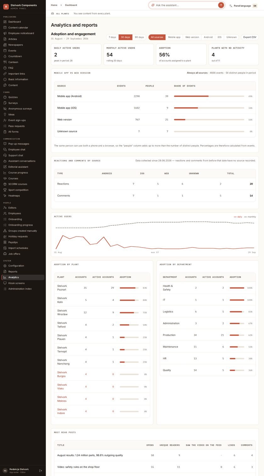264x476 pixels.
Task: Filter by Android source
Action: pyautogui.click(x=208, y=37)
